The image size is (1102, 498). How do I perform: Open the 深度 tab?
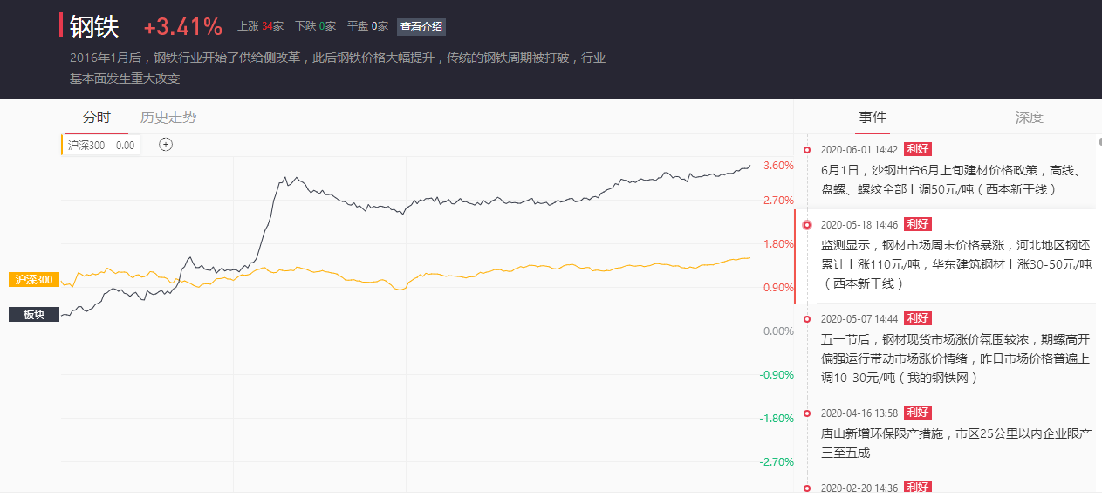pyautogui.click(x=1029, y=118)
